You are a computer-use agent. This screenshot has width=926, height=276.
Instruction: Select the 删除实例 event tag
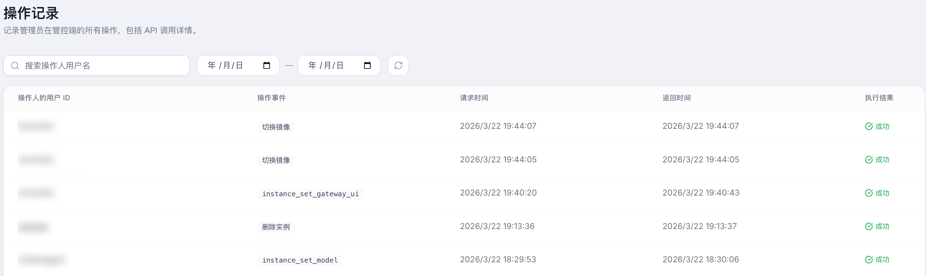(276, 227)
